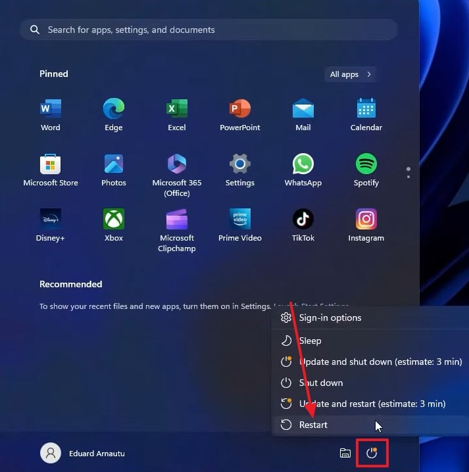The height and width of the screenshot is (472, 469).
Task: Click the search magnifier icon
Action: [x=35, y=30]
